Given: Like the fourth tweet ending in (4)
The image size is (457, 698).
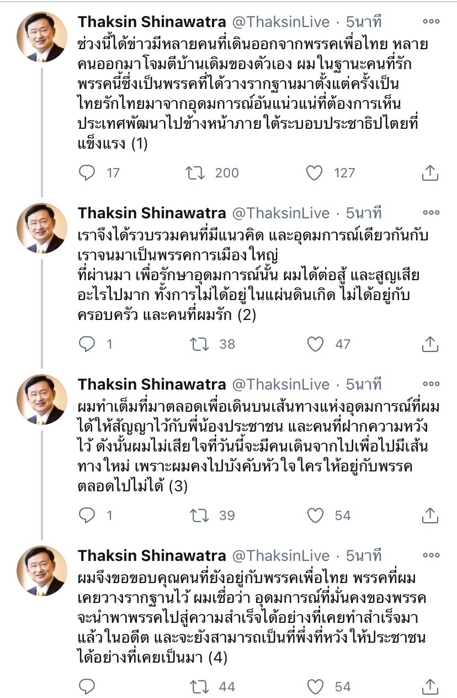Looking at the screenshot, I should [315, 687].
